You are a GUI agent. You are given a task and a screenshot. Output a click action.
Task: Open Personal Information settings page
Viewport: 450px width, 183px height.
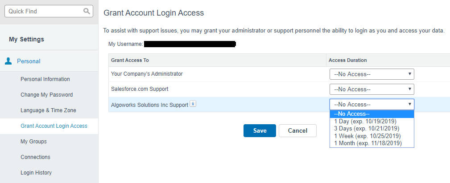[45, 79]
